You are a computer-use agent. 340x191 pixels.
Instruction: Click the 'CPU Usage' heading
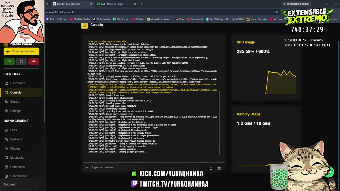(x=246, y=42)
